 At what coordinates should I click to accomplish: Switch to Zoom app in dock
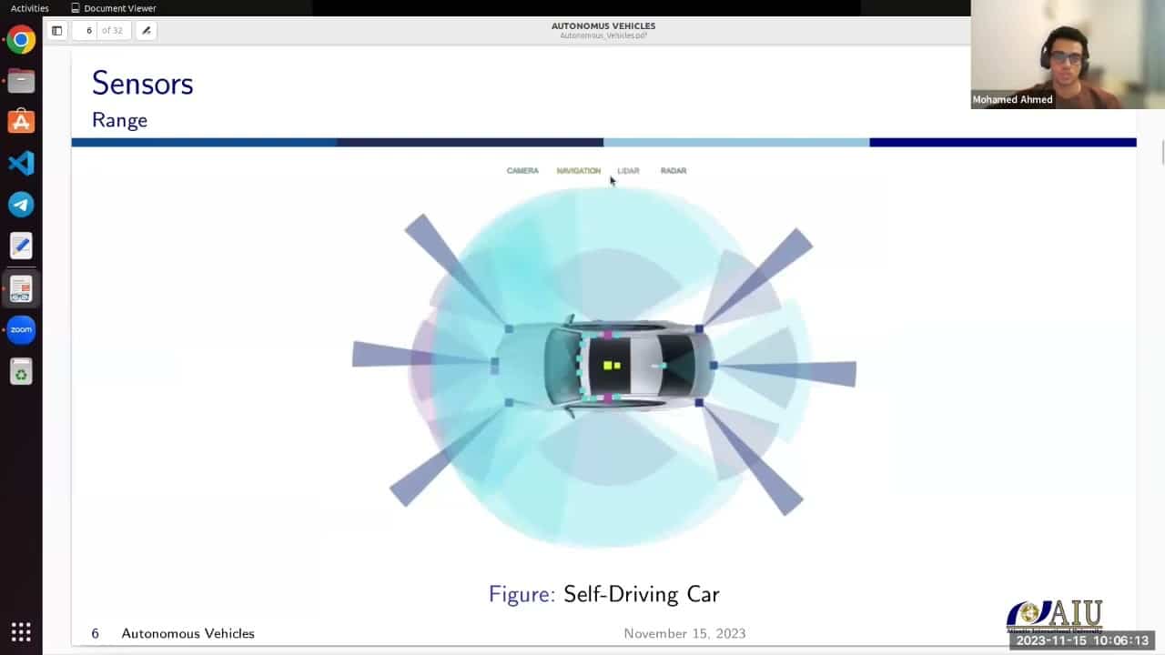pos(21,329)
